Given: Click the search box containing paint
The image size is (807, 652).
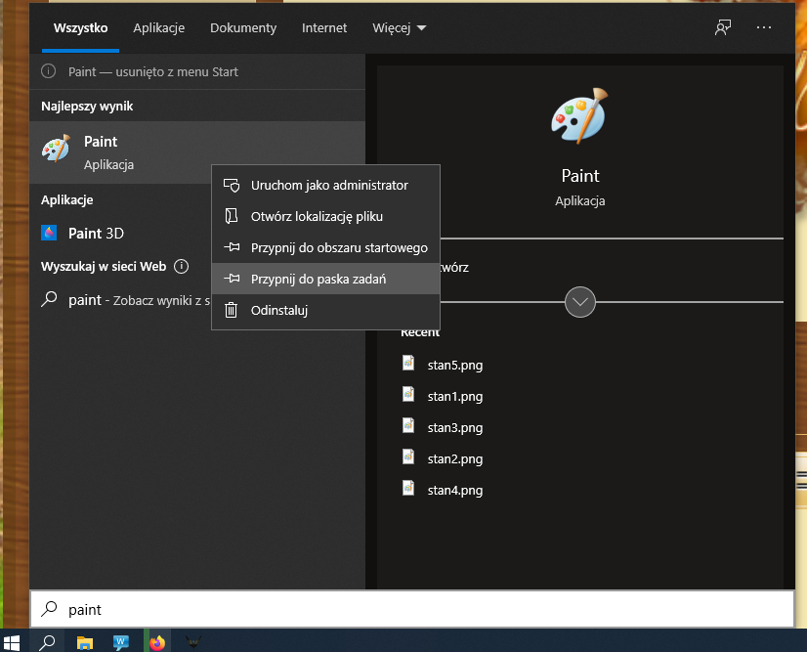Looking at the screenshot, I should [x=412, y=609].
